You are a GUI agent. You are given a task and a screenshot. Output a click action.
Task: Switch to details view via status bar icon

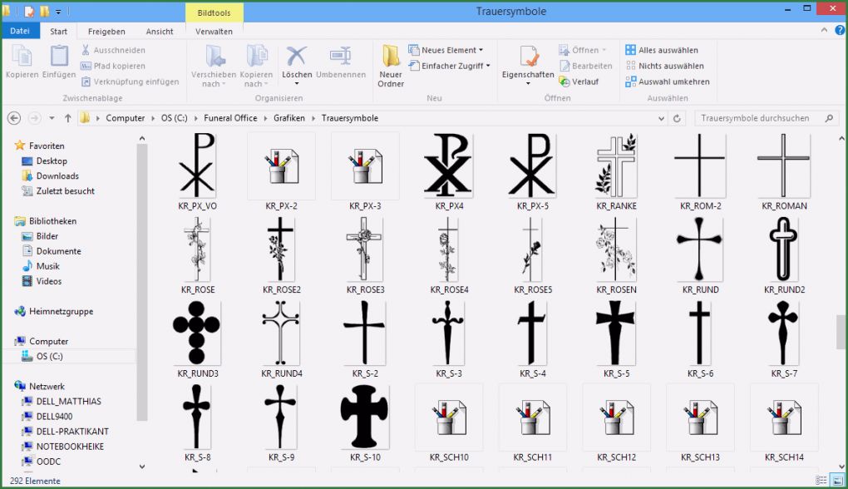tap(820, 479)
